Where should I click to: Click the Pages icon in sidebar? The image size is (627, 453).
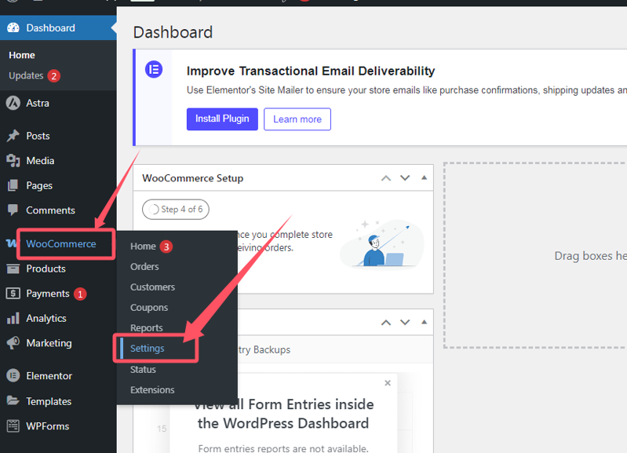click(13, 185)
